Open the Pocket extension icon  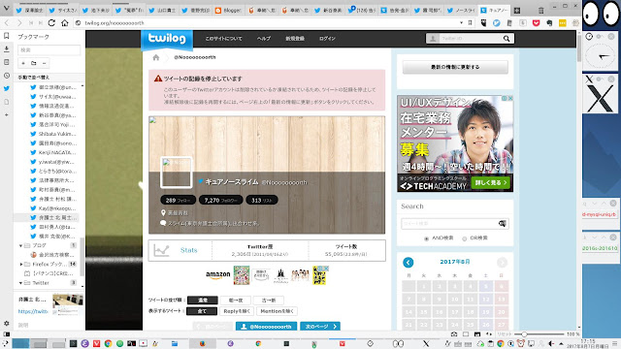(x=536, y=23)
